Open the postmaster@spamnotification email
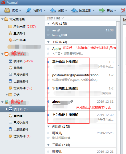The image size is (126, 154). [x=81, y=77]
